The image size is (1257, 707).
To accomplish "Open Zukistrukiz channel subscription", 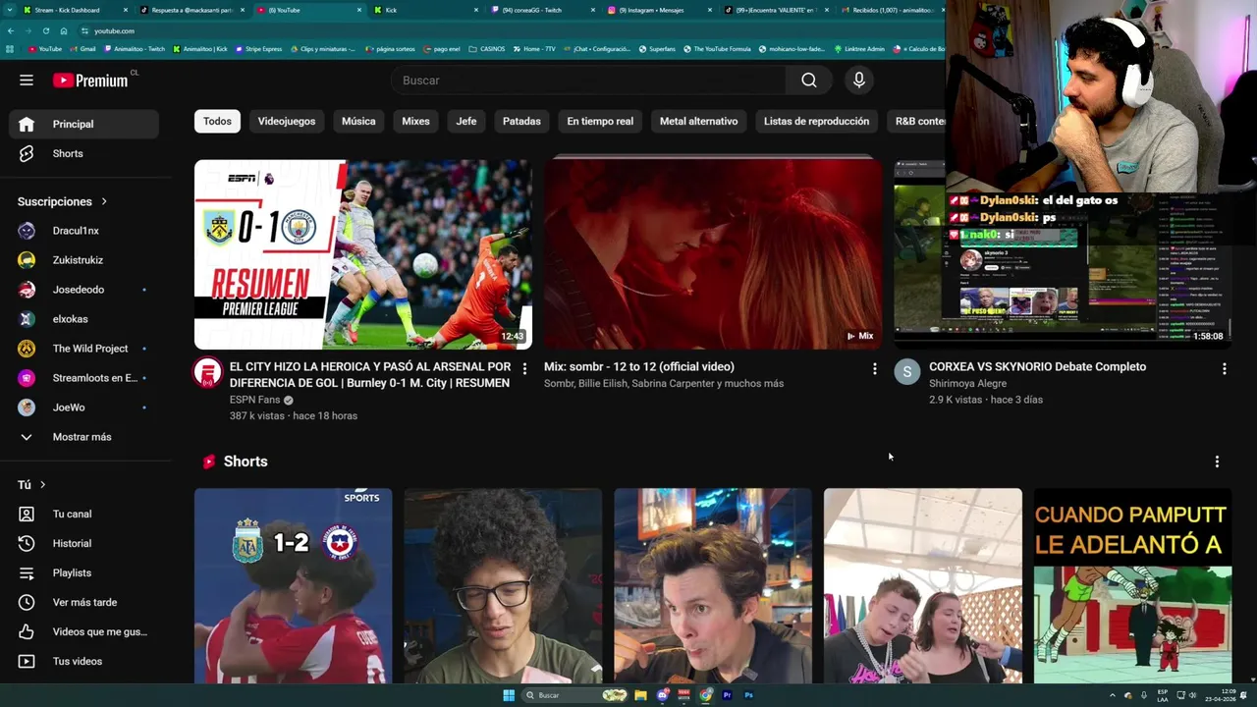I will [x=83, y=260].
